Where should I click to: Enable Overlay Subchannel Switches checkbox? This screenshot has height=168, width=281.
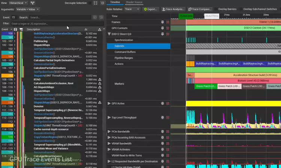[241, 9]
